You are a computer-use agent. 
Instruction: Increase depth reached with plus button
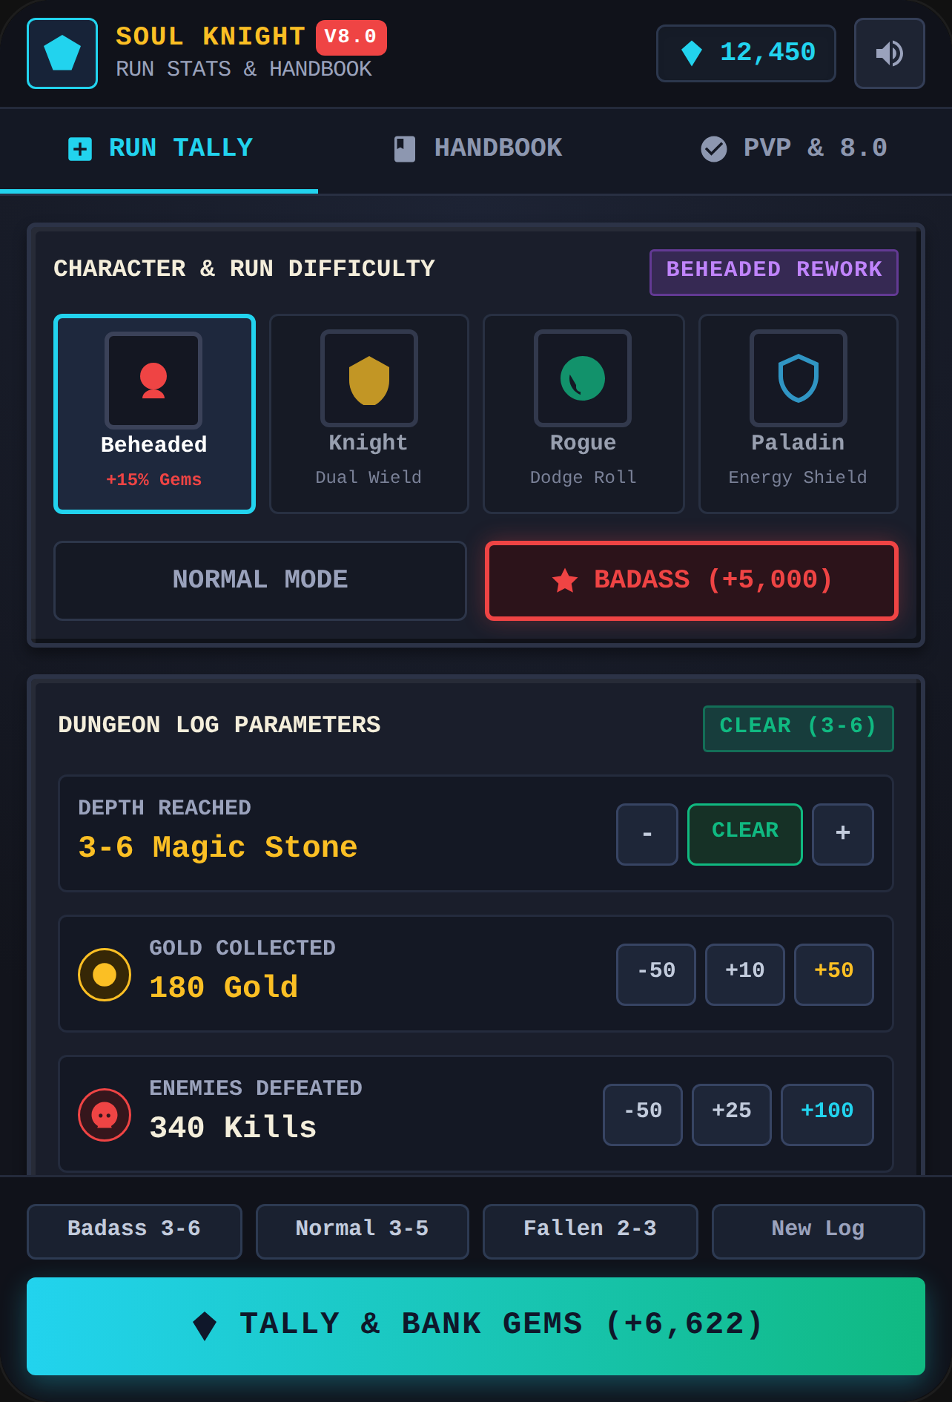(x=843, y=835)
